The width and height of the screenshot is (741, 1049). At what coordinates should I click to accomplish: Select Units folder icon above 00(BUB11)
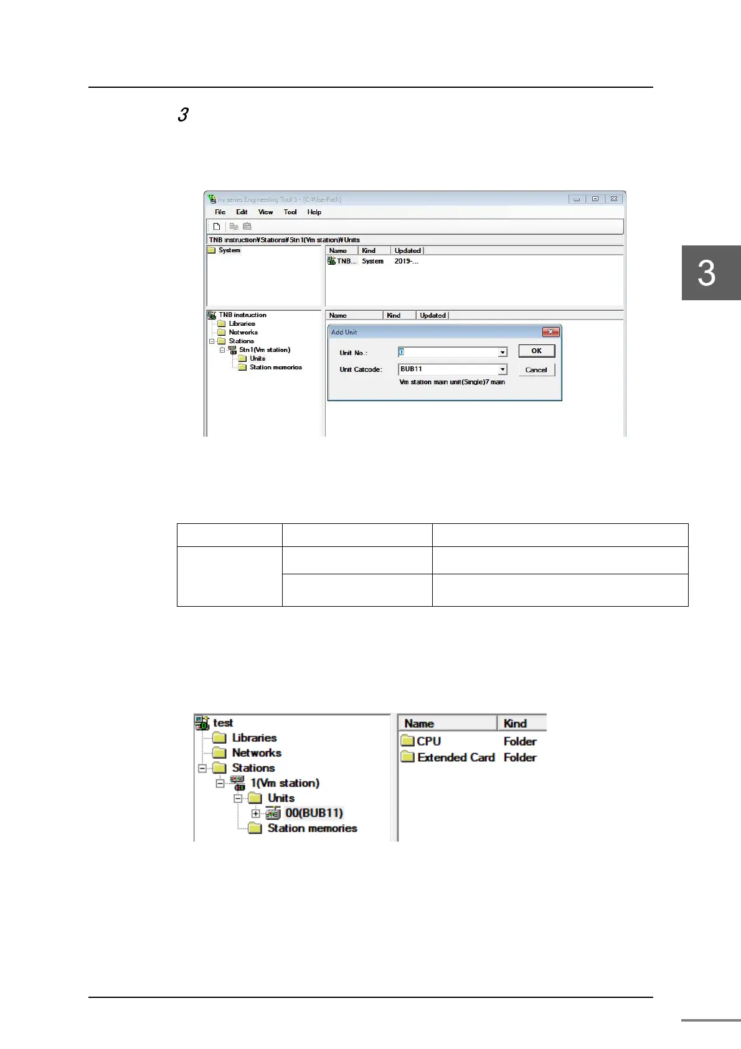(x=255, y=798)
